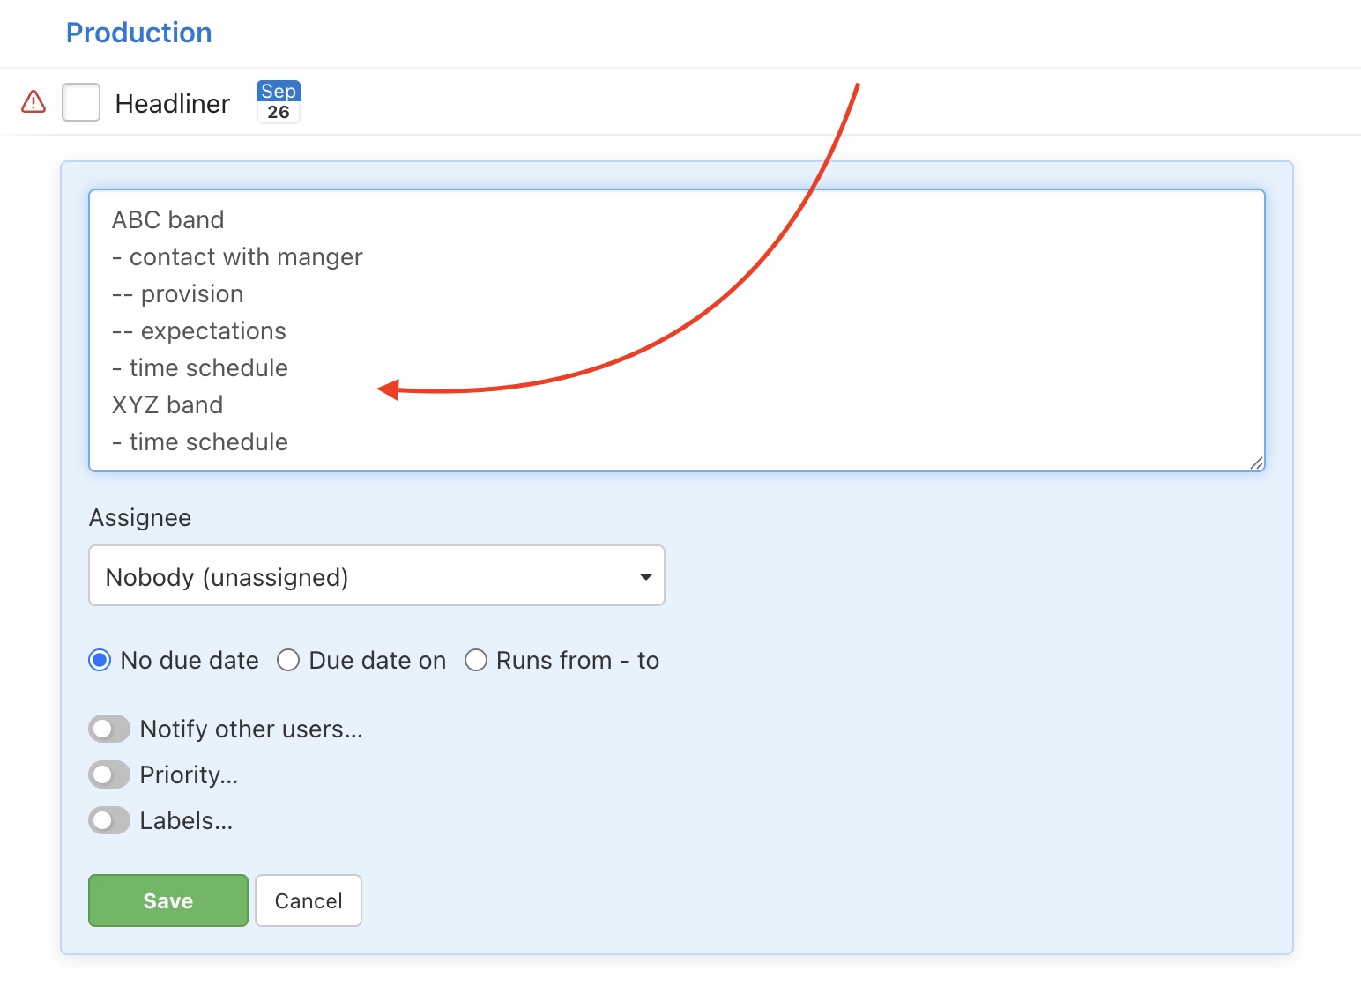
Task: Click the 'ABC band' line in the text area
Action: [x=168, y=219]
